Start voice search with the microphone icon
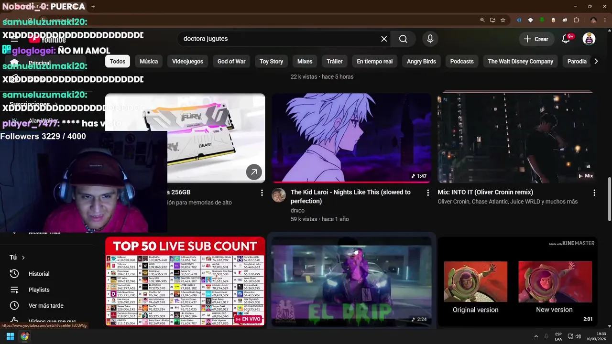 430,39
